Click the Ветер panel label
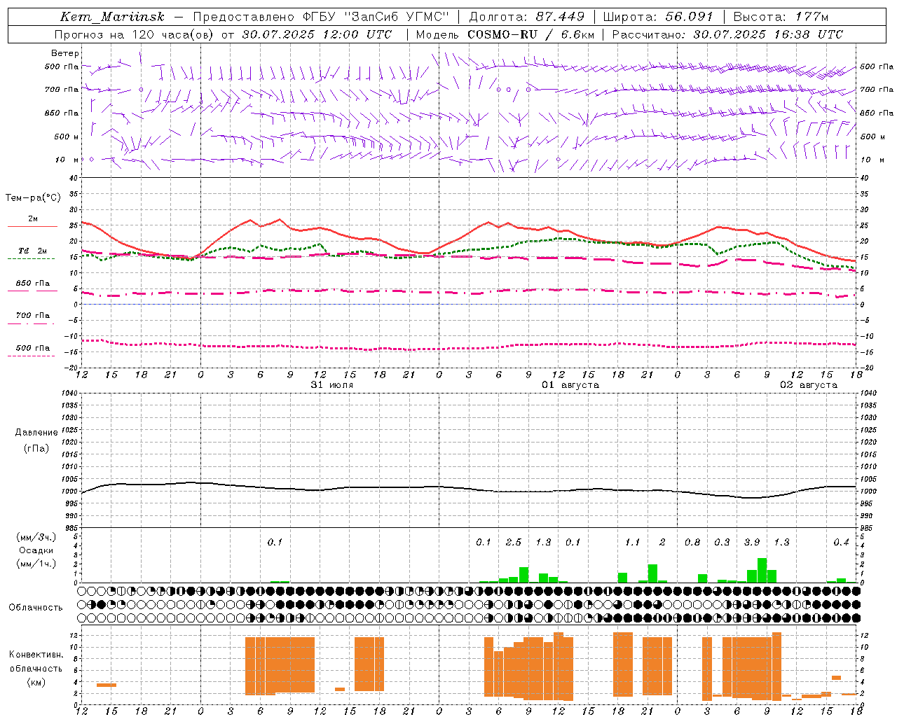897x717 pixels. pos(65,53)
